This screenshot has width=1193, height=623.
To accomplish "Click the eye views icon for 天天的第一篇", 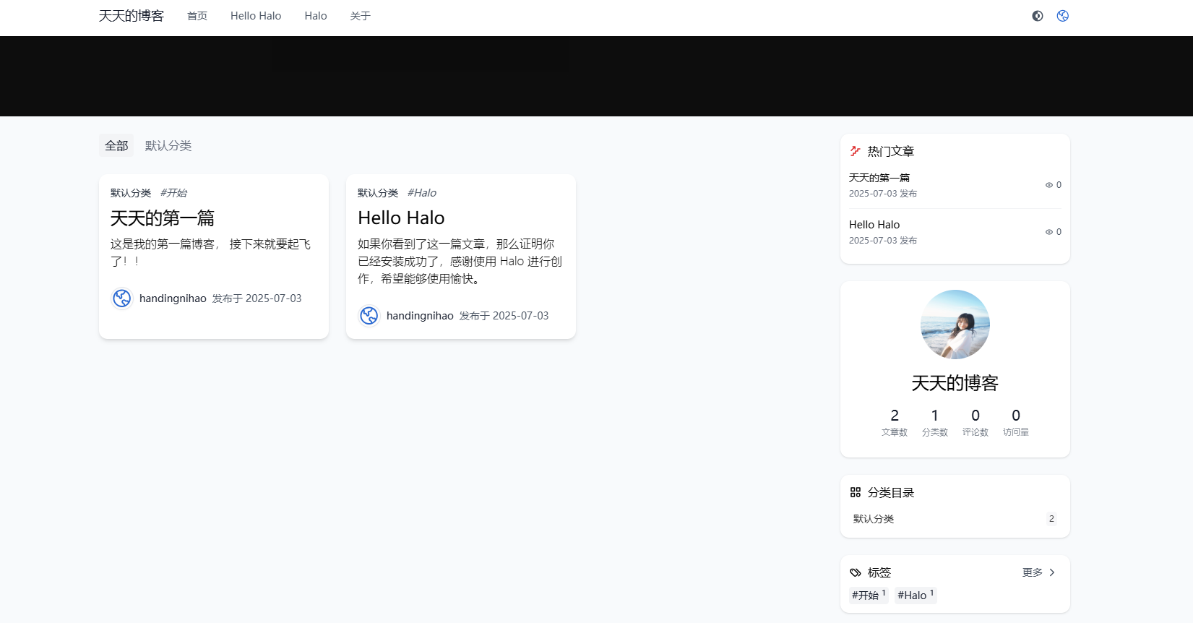I will click(1049, 185).
